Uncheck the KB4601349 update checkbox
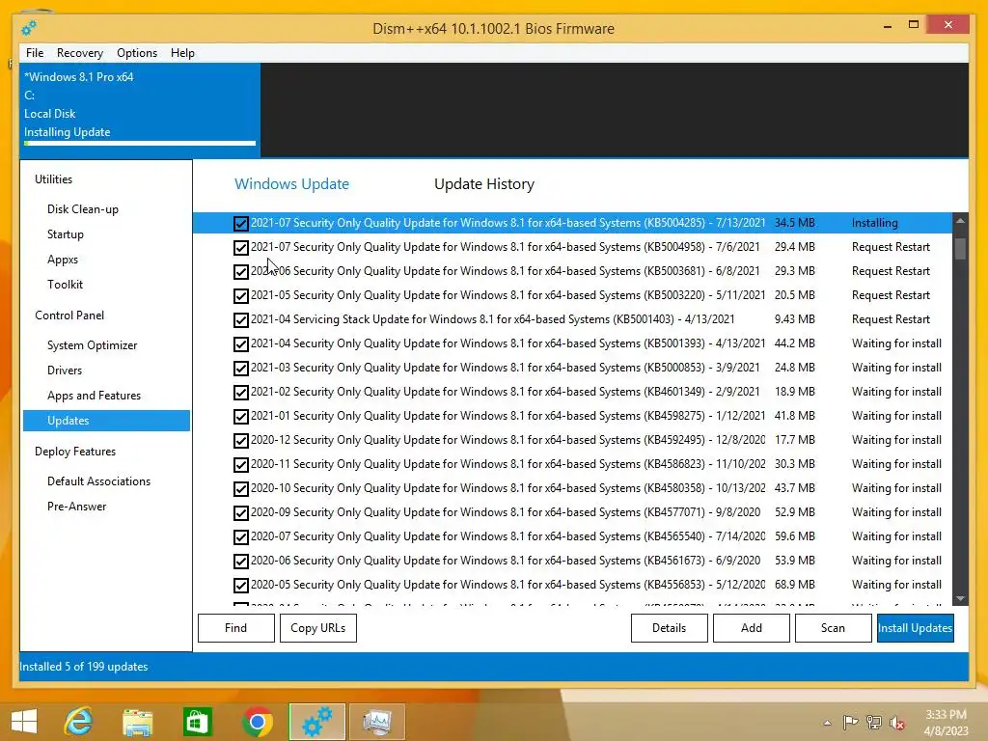The width and height of the screenshot is (988, 741). pos(240,393)
